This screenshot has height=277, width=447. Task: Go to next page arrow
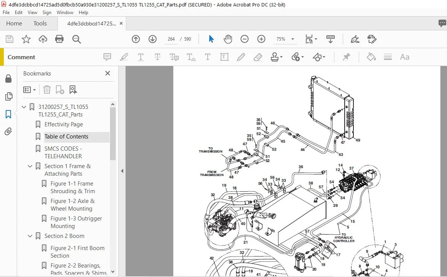(x=153, y=39)
